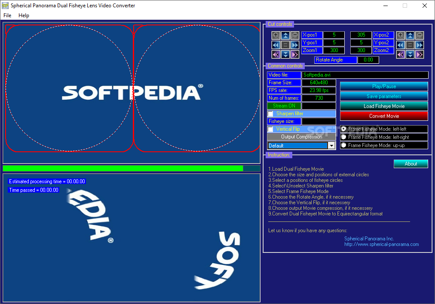
Task: Click instruction 1.Load Dual Fisheye Movie
Action: [296, 169]
